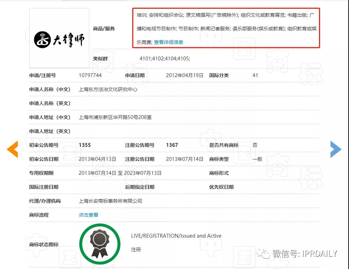Go to previous trademark with orange left arrow

(x=13, y=149)
